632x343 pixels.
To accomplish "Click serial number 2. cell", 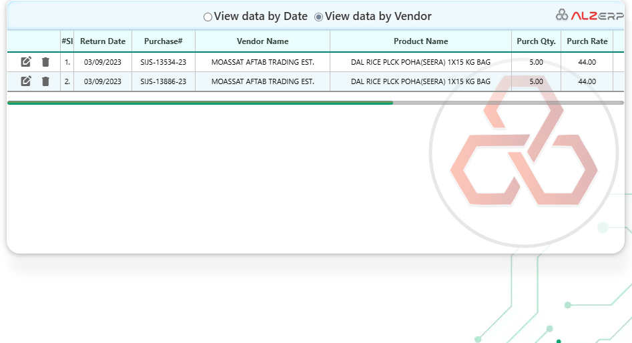I will [67, 81].
